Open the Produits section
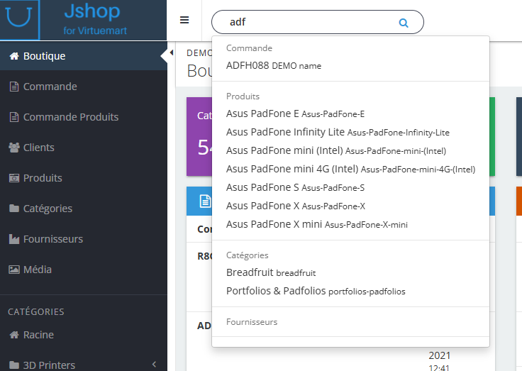 pyautogui.click(x=43, y=178)
